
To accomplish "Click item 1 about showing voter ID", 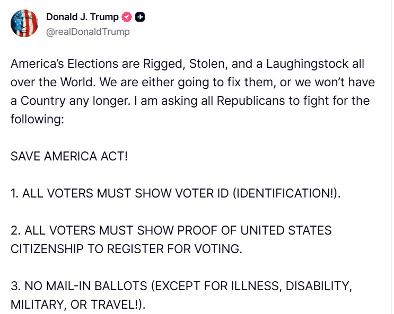I will tap(175, 194).
